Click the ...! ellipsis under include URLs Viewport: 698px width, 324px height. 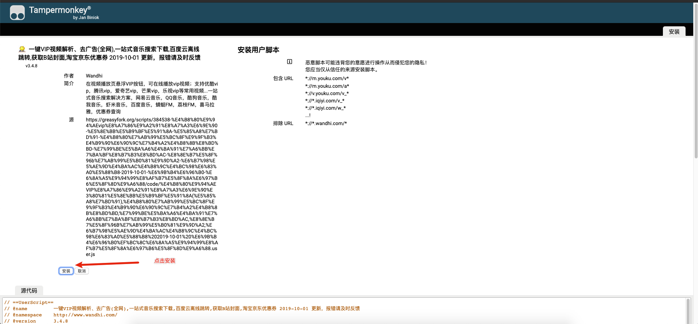click(308, 115)
